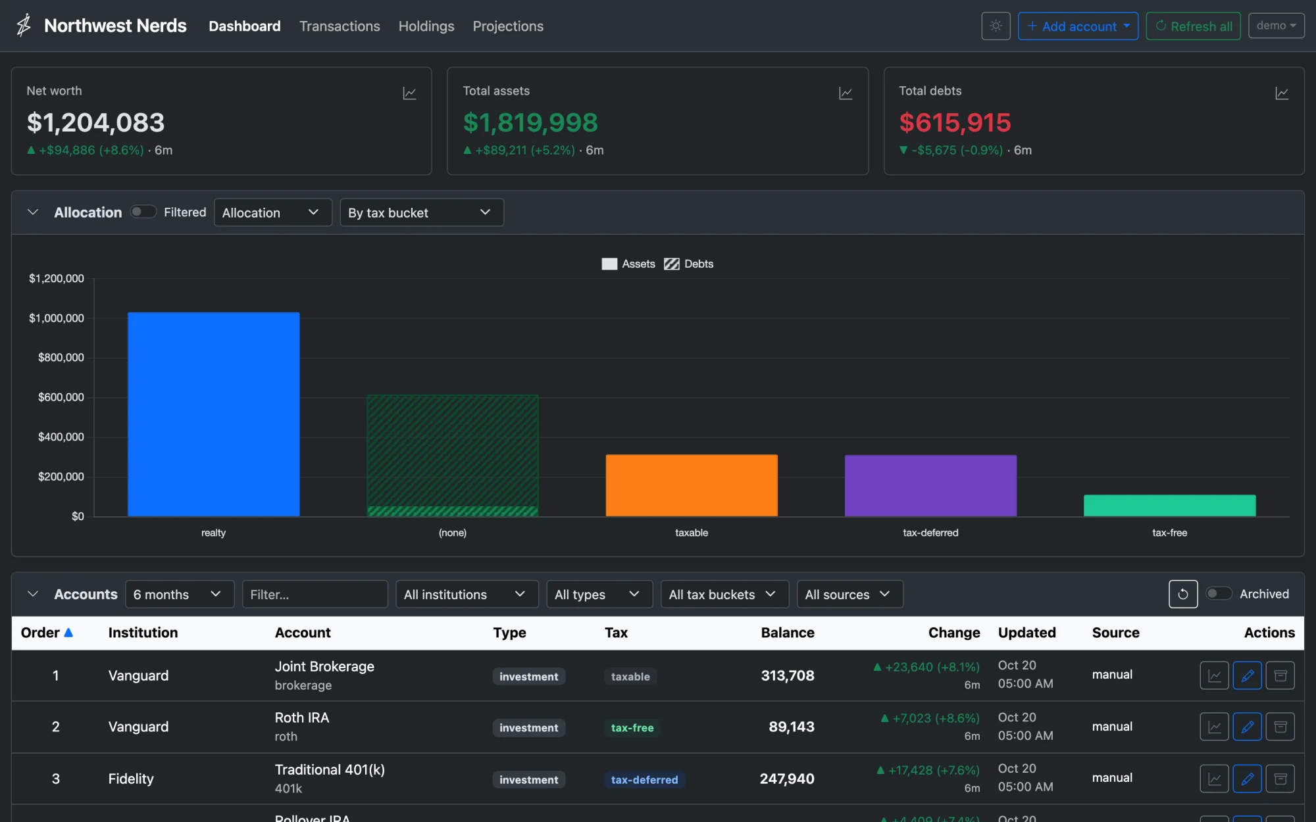Go to the Dashboard tab
Image resolution: width=1316 pixels, height=822 pixels.
tap(245, 26)
